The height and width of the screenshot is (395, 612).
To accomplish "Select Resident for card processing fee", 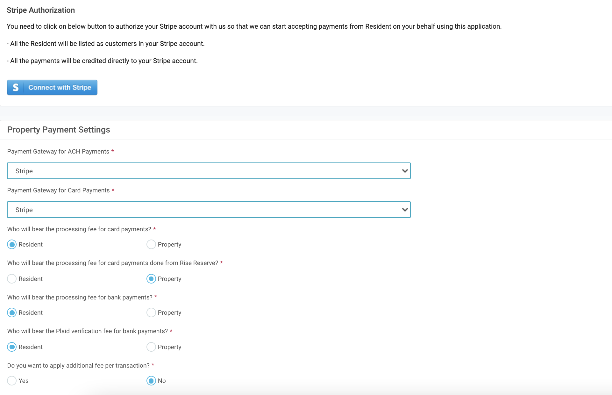I will point(12,245).
